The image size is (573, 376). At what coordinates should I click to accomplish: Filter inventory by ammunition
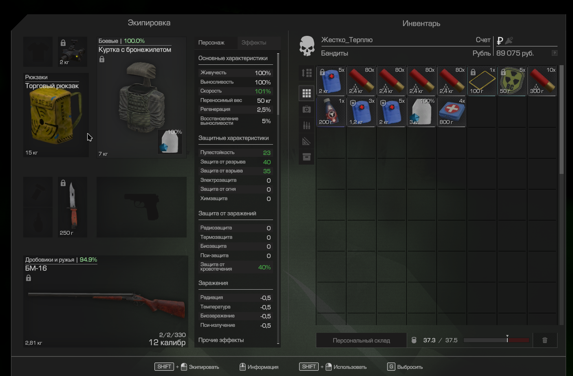pyautogui.click(x=306, y=125)
